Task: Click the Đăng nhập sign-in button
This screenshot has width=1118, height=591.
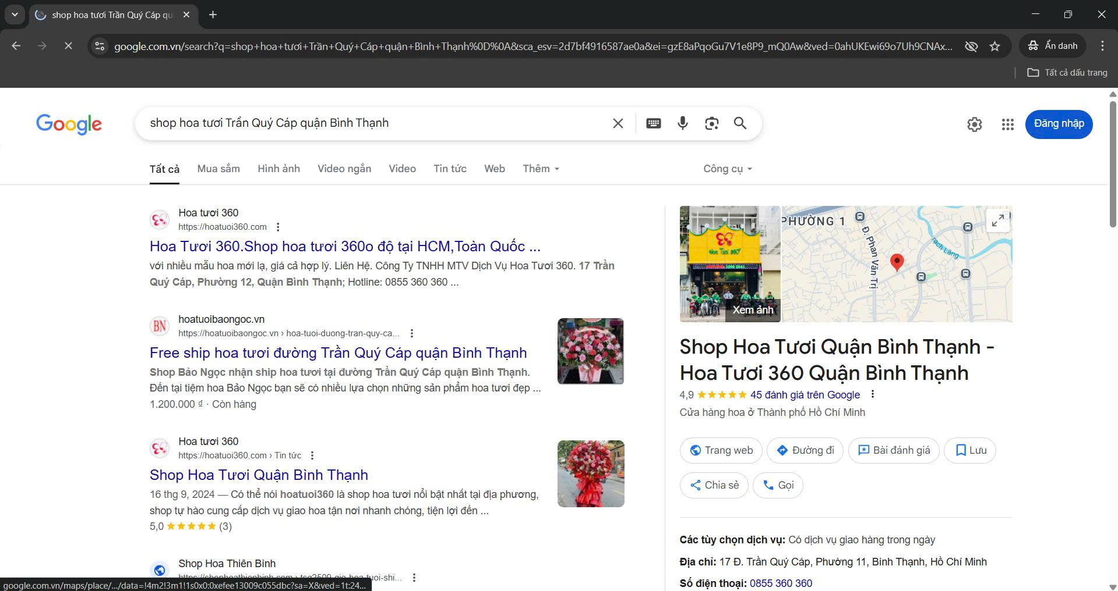Action: (1059, 124)
